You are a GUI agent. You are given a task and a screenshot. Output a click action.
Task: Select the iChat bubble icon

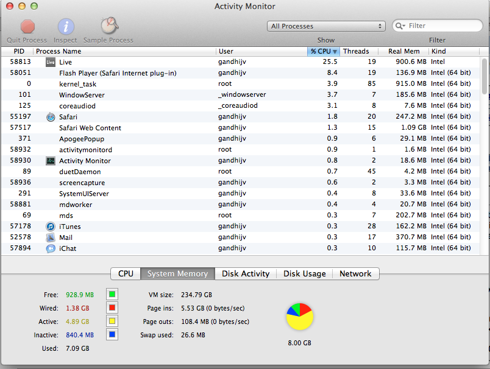[51, 248]
